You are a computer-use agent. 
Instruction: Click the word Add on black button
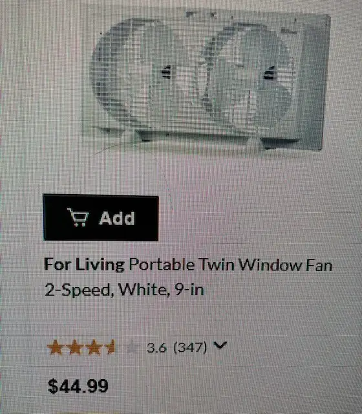click(x=117, y=218)
